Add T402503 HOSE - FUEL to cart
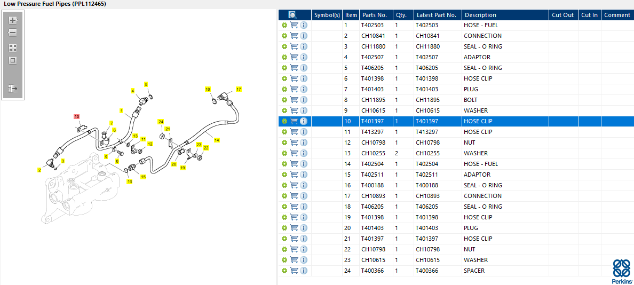 point(295,25)
